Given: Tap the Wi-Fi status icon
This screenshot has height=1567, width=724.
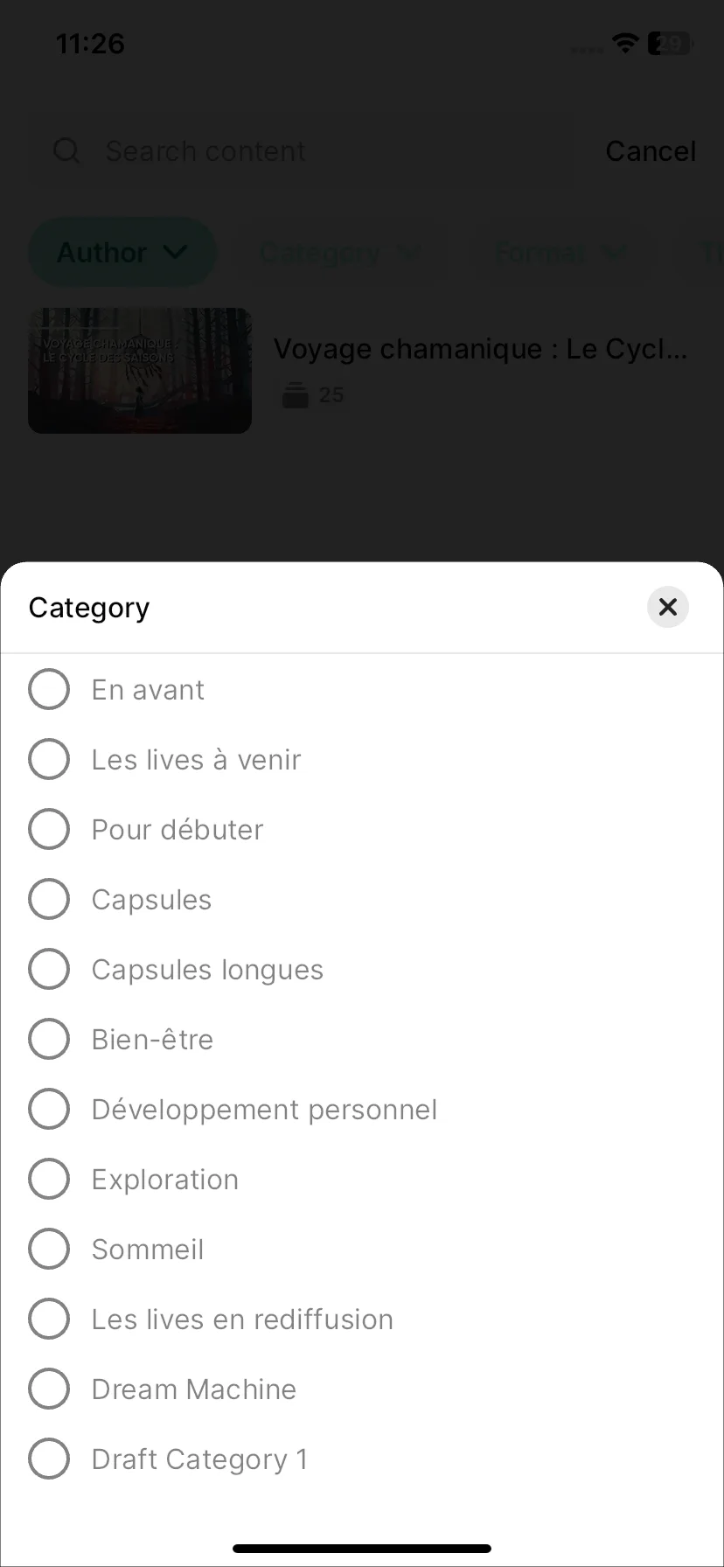Looking at the screenshot, I should (625, 43).
